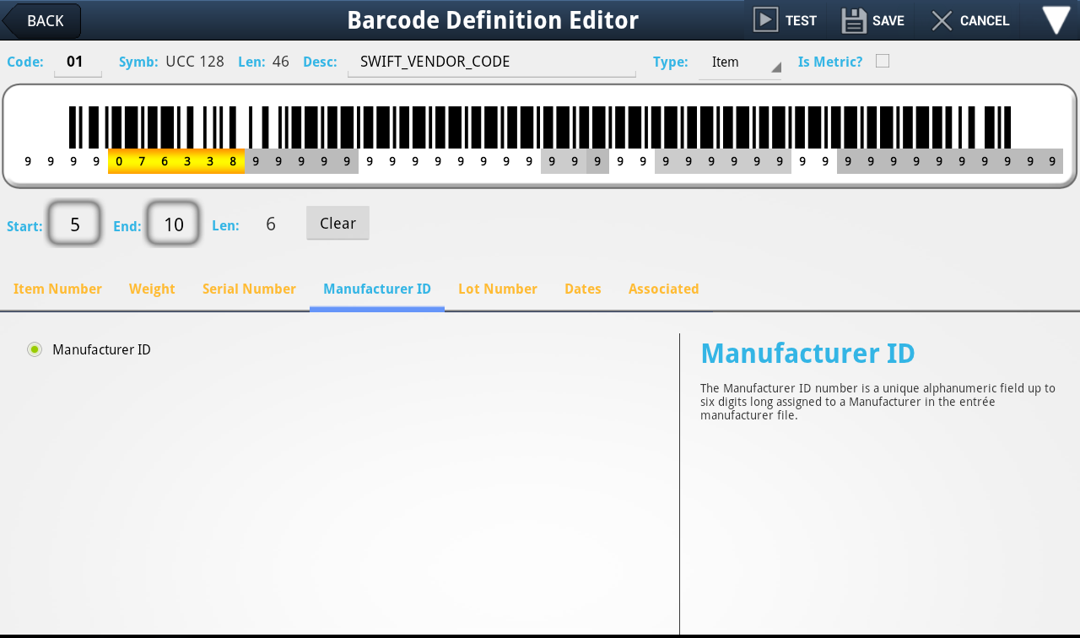The image size is (1080, 638).
Task: Clear the barcode selection
Action: click(x=337, y=223)
